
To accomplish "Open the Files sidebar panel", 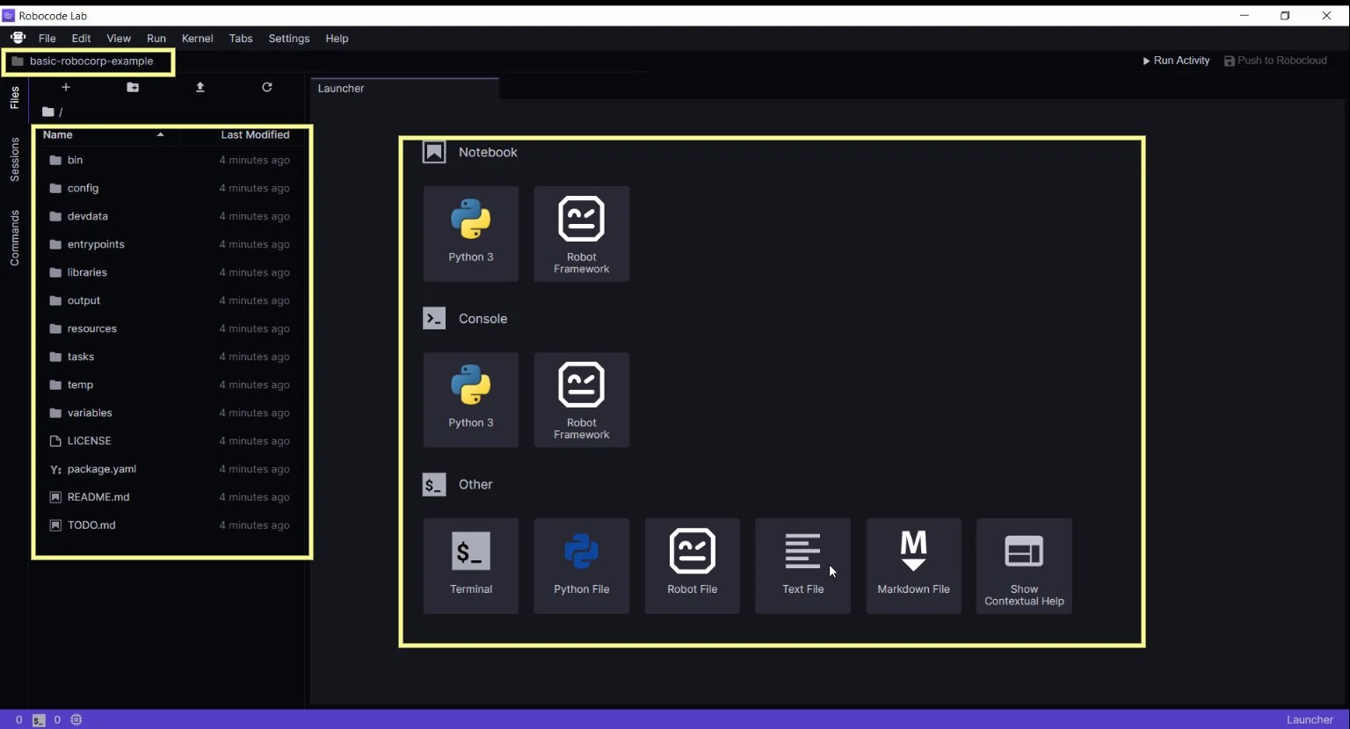I will pyautogui.click(x=14, y=97).
